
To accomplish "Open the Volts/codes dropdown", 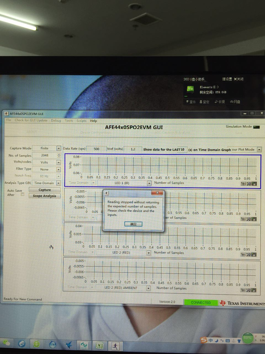I will [59, 162].
